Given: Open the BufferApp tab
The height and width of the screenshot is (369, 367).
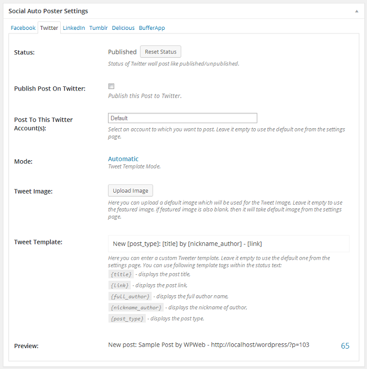Looking at the screenshot, I should (152, 28).
